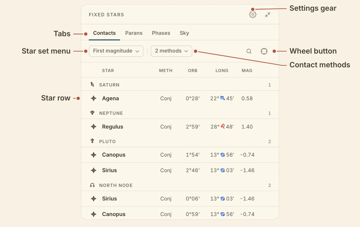The width and height of the screenshot is (360, 227).
Task: Collapse the Fixed Stars panel with arrows icon
Action: click(x=267, y=15)
